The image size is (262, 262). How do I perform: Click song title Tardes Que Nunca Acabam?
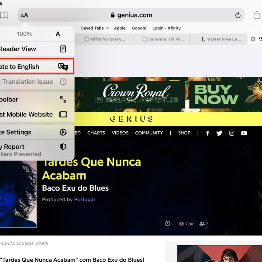point(91,169)
